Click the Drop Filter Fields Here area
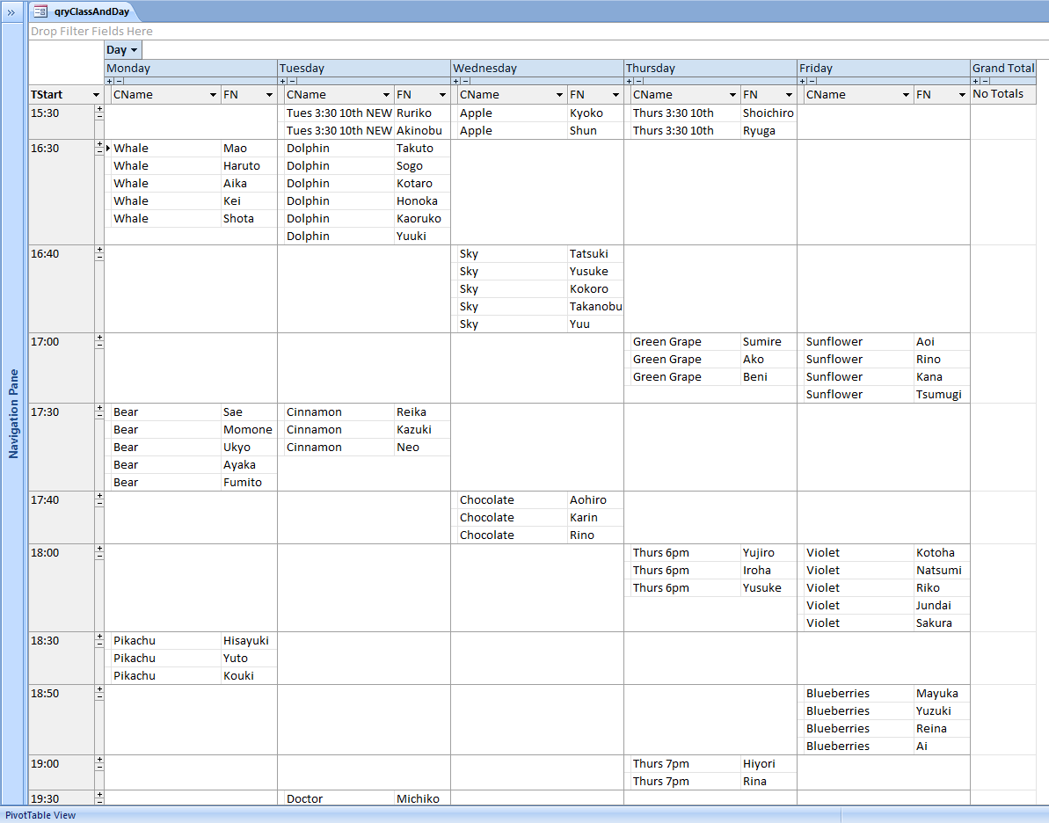Viewport: 1049px width, 823px height. point(91,31)
